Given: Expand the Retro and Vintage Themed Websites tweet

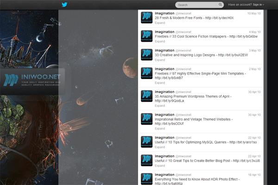Looking at the screenshot, I should (x=160, y=129).
